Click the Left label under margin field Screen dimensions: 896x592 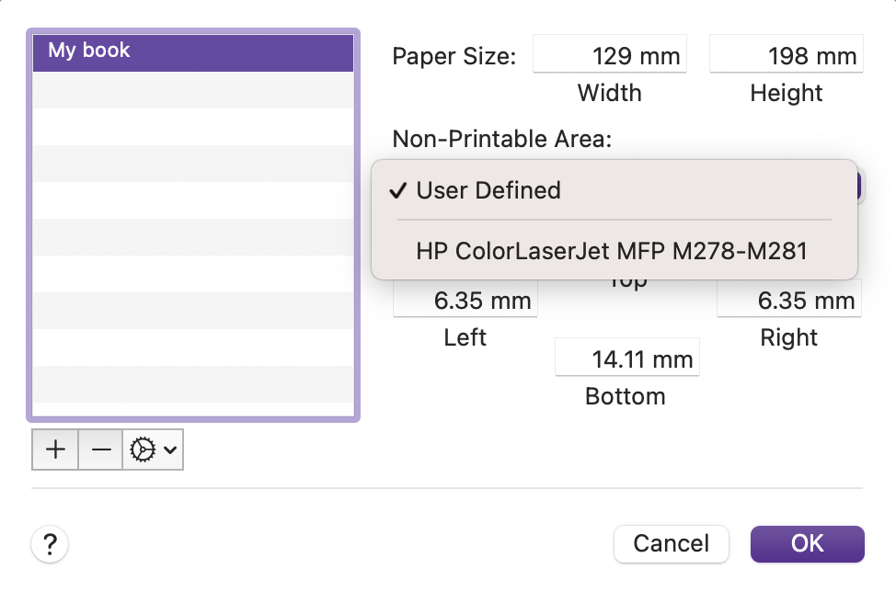[465, 337]
